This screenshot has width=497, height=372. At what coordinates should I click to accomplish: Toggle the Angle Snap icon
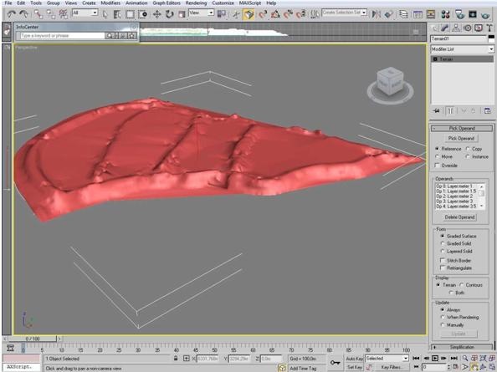[275, 14]
